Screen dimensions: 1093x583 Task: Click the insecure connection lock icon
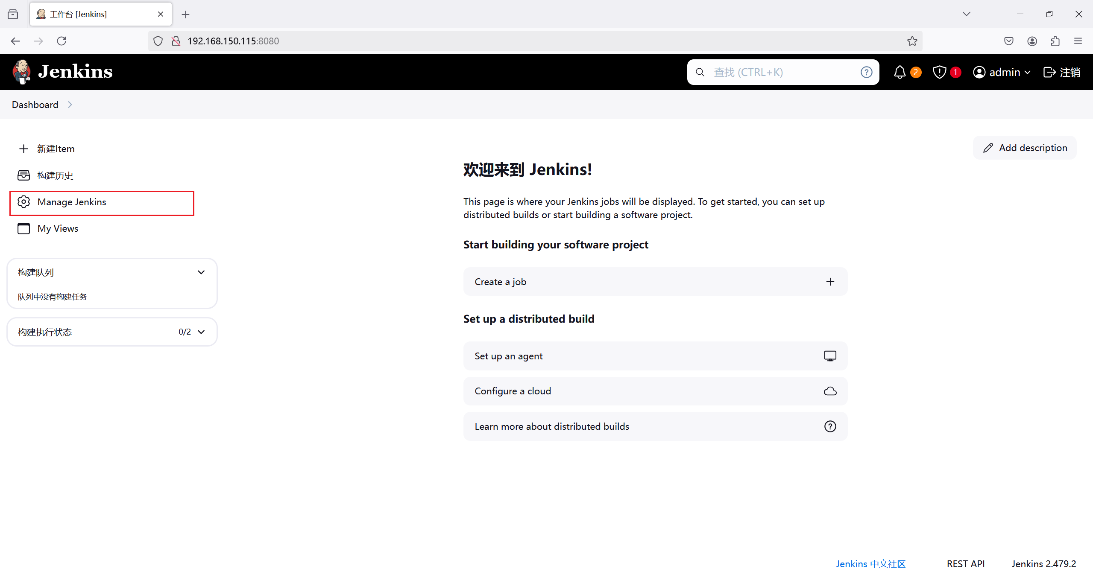pos(176,41)
